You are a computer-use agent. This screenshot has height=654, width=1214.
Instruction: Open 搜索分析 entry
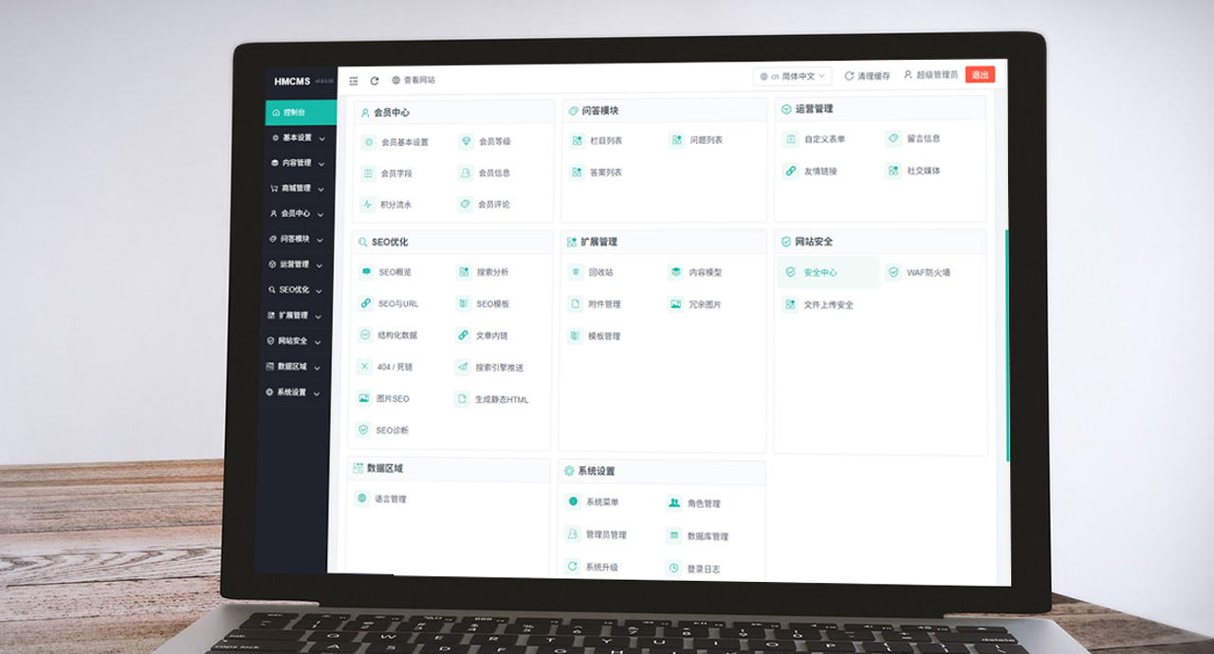point(484,272)
